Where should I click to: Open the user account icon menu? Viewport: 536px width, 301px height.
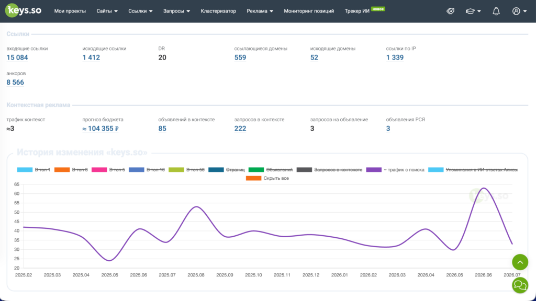coord(516,11)
